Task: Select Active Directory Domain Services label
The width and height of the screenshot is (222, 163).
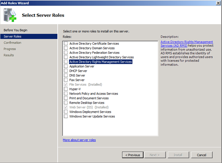Action: (92, 48)
